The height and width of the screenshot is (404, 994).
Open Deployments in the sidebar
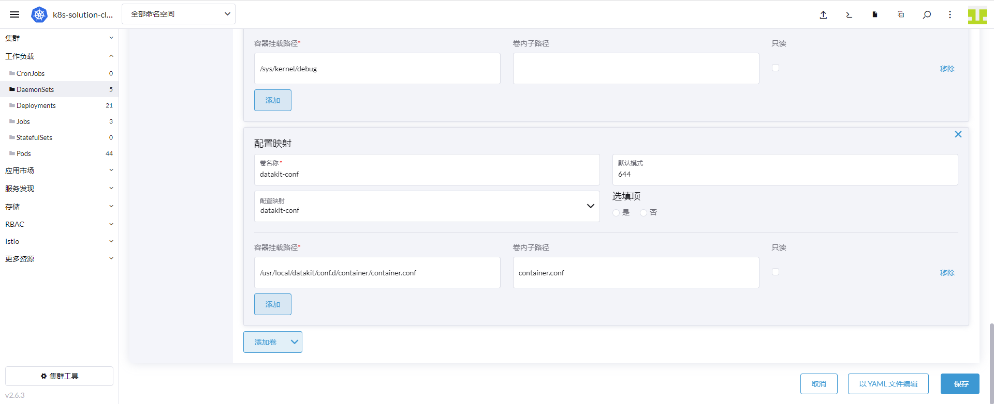coord(59,105)
